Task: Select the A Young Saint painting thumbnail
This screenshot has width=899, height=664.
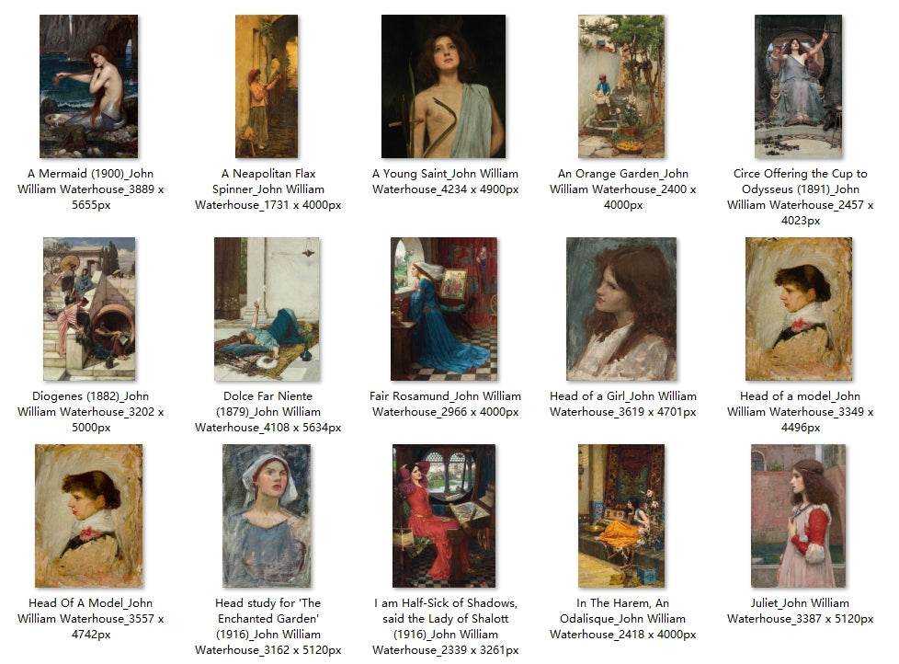Action: pyautogui.click(x=444, y=86)
